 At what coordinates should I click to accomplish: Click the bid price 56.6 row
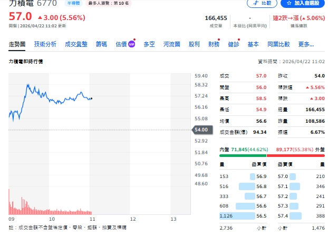point(243,206)
